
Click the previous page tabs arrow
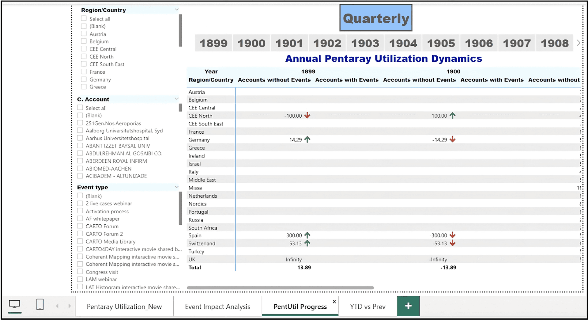pos(57,306)
